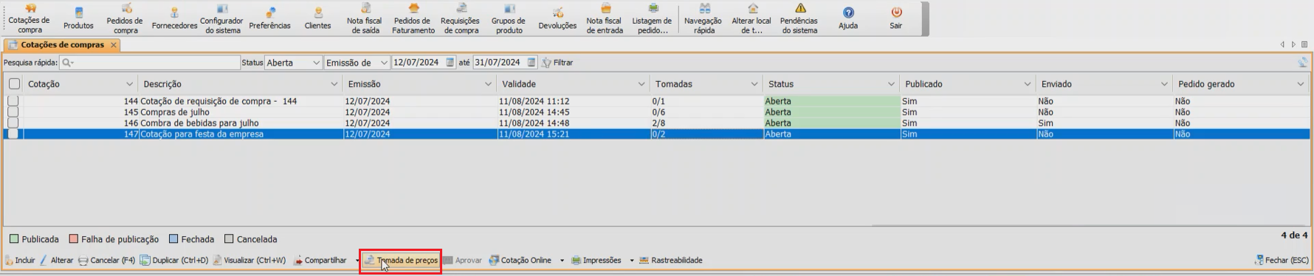Open Nota fiscal de saída
1314x276 pixels.
pyautogui.click(x=365, y=18)
